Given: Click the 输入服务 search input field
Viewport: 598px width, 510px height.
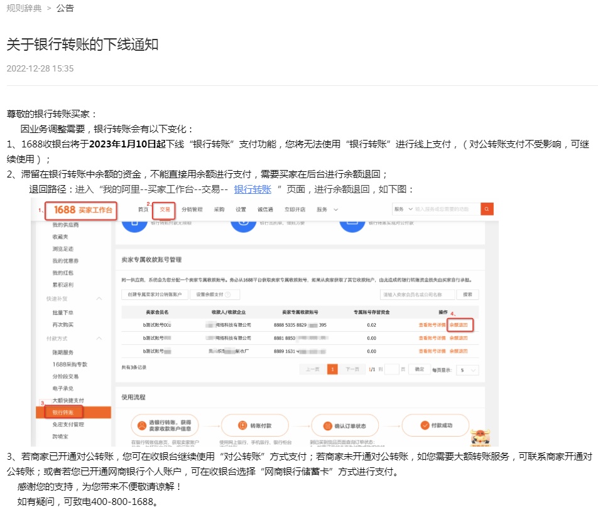Looking at the screenshot, I should (x=446, y=209).
